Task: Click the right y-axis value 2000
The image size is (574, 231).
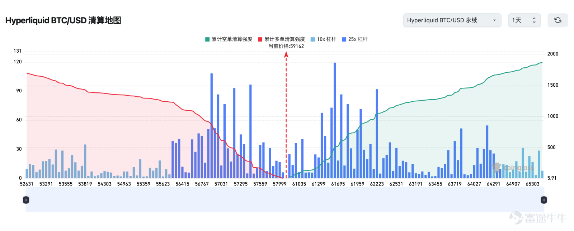Action: click(553, 54)
